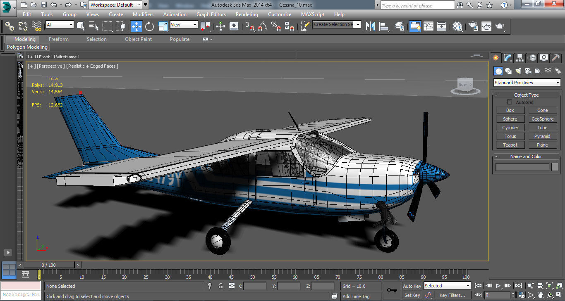Toggle Auto Key animation mode
The height and width of the screenshot is (301, 565).
tap(412, 286)
